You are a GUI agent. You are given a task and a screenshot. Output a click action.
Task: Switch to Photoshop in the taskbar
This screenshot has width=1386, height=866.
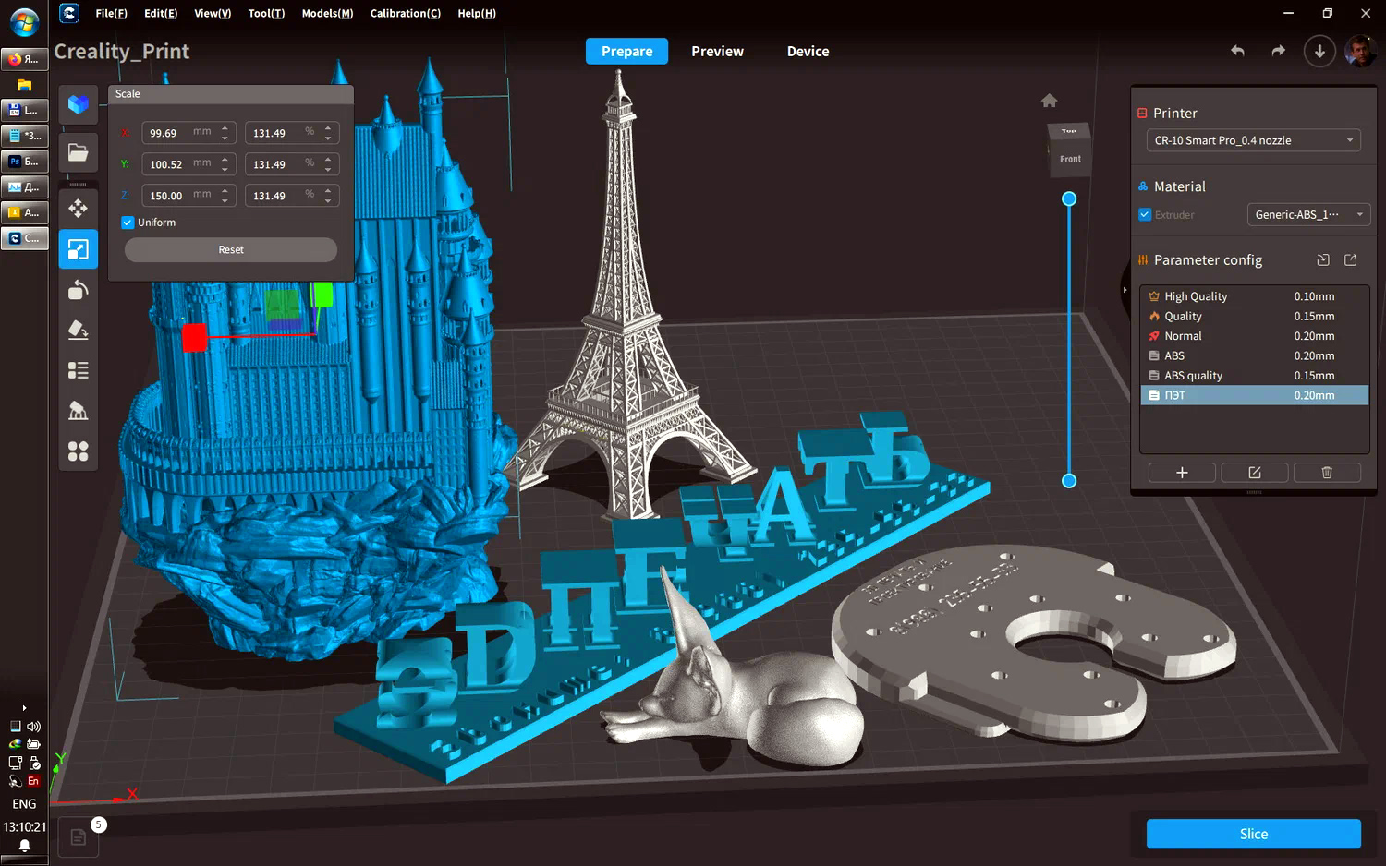[x=24, y=162]
